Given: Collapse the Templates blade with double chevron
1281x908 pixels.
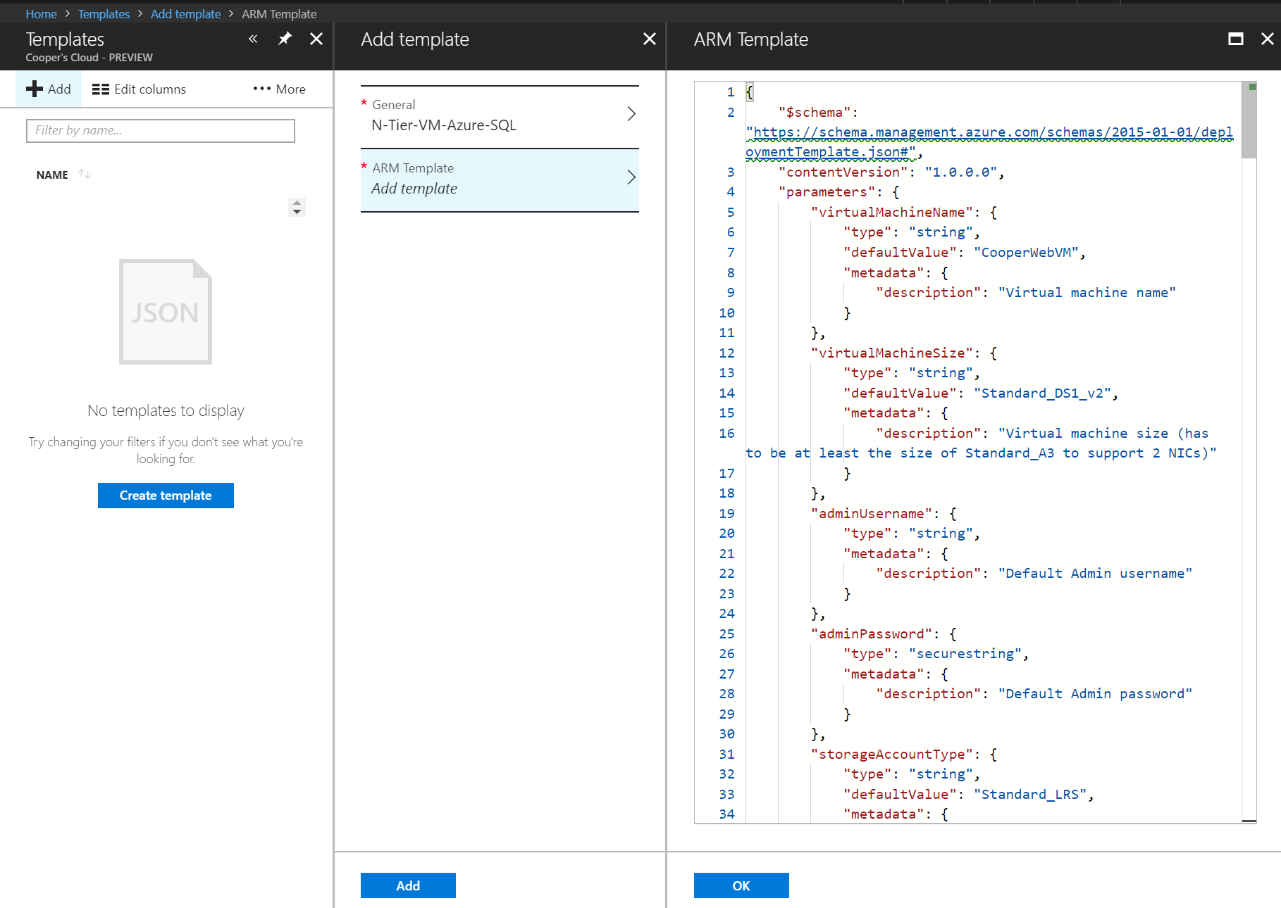Looking at the screenshot, I should [x=253, y=39].
